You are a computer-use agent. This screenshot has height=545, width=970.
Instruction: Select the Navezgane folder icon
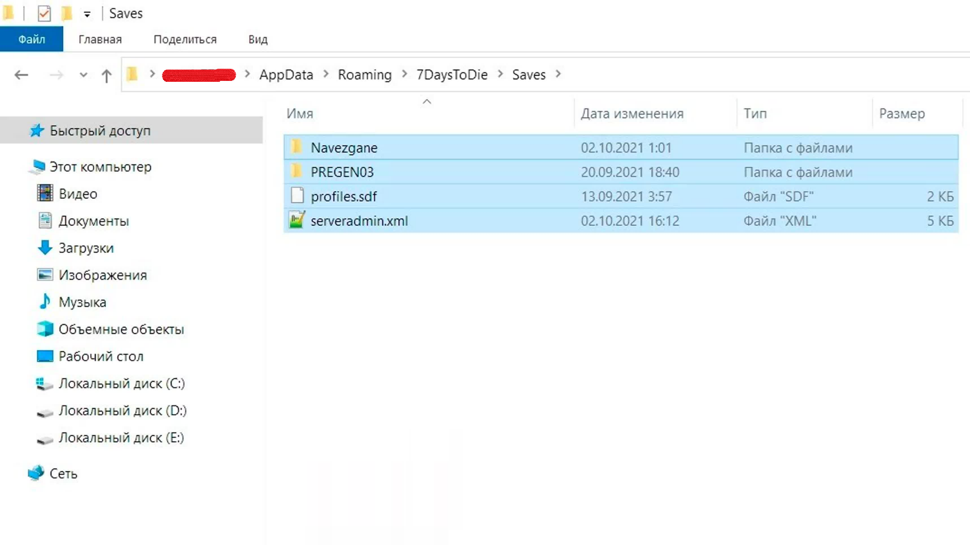pyautogui.click(x=297, y=147)
